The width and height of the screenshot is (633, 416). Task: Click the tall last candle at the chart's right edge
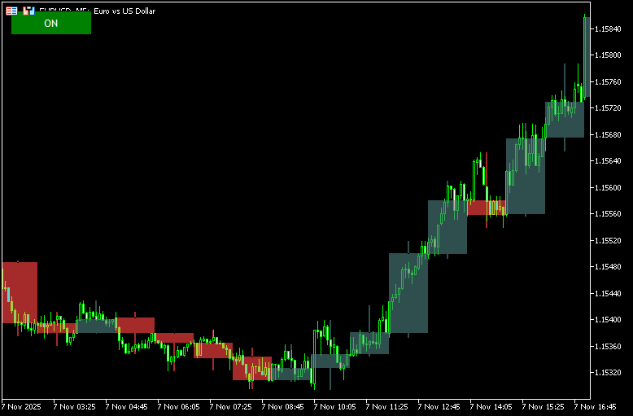pos(586,57)
